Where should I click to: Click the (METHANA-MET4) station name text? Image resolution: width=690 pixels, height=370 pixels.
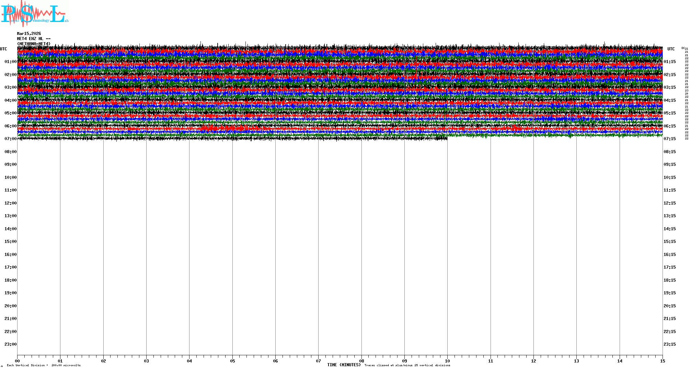pyautogui.click(x=34, y=44)
